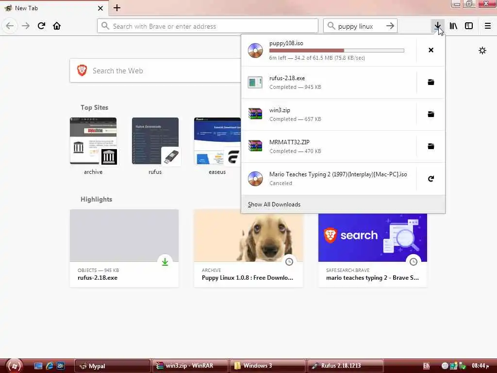Select the win3.zip filename in downloads
The image size is (497, 373).
(280, 110)
